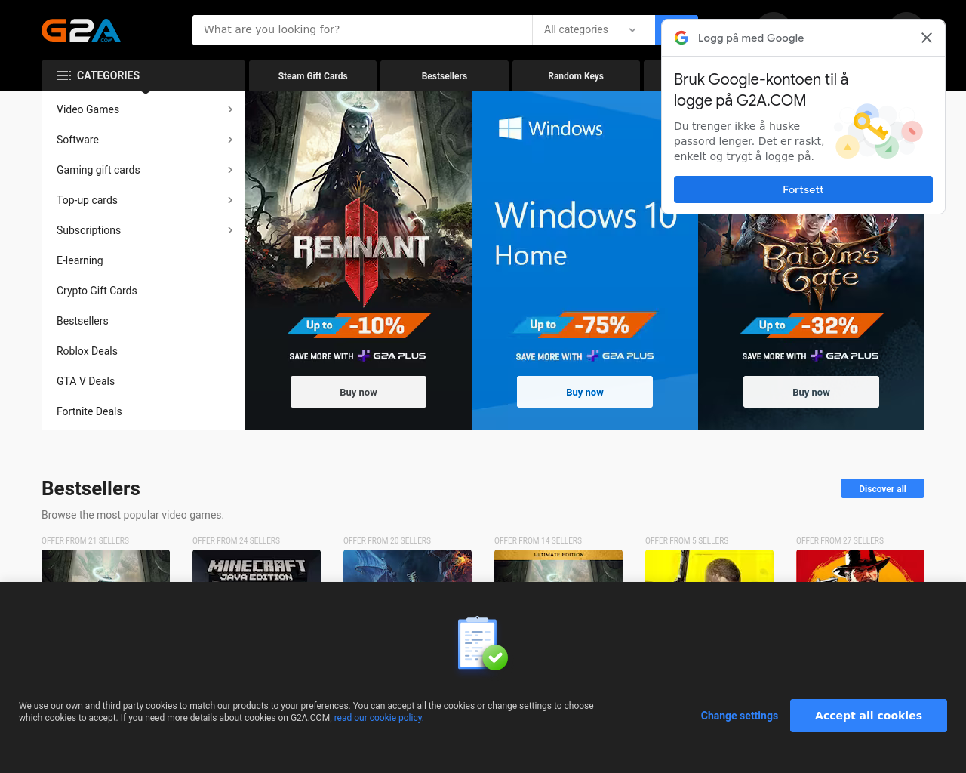This screenshot has height=773, width=966.
Task: Click G2A PLUS logo on Windows banner
Action: [x=620, y=356]
